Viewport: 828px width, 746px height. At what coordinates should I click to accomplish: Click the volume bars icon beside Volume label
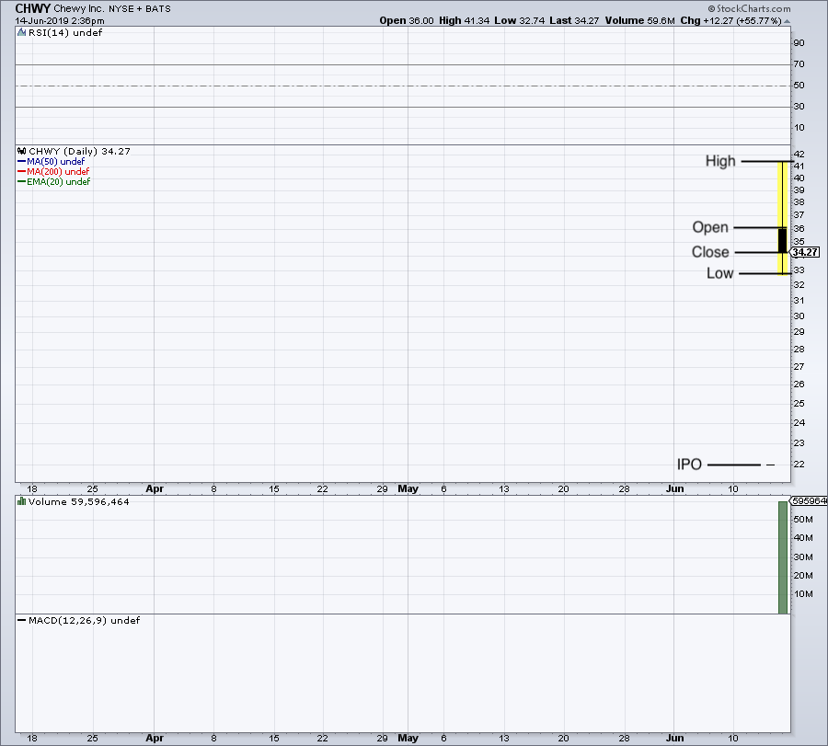click(22, 501)
